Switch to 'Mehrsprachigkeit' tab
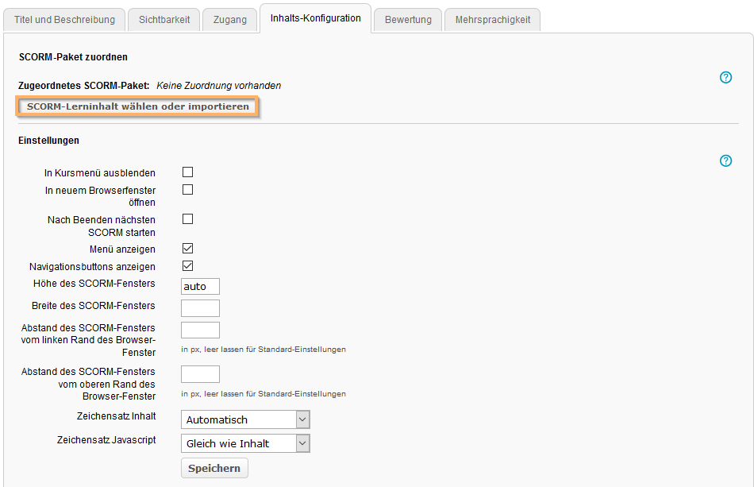 (492, 20)
